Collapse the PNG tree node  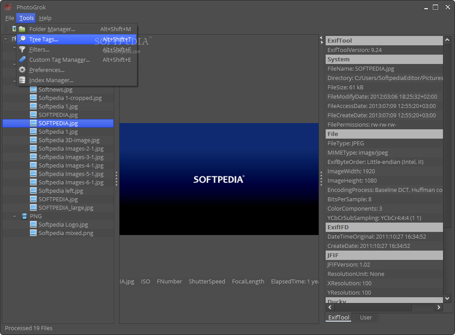14,216
